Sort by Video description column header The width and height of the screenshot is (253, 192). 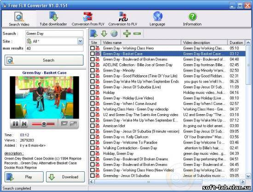click(204, 43)
